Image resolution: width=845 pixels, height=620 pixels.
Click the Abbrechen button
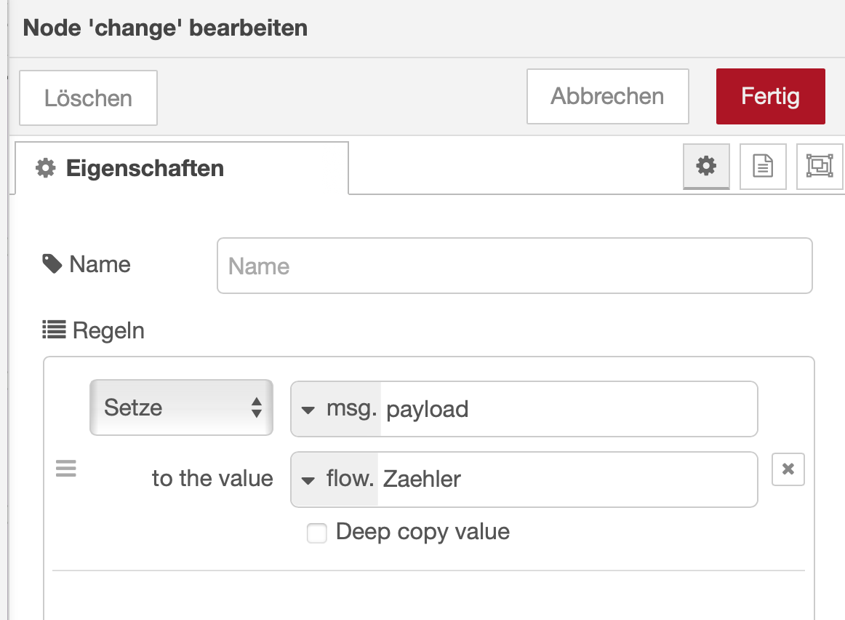click(x=607, y=97)
